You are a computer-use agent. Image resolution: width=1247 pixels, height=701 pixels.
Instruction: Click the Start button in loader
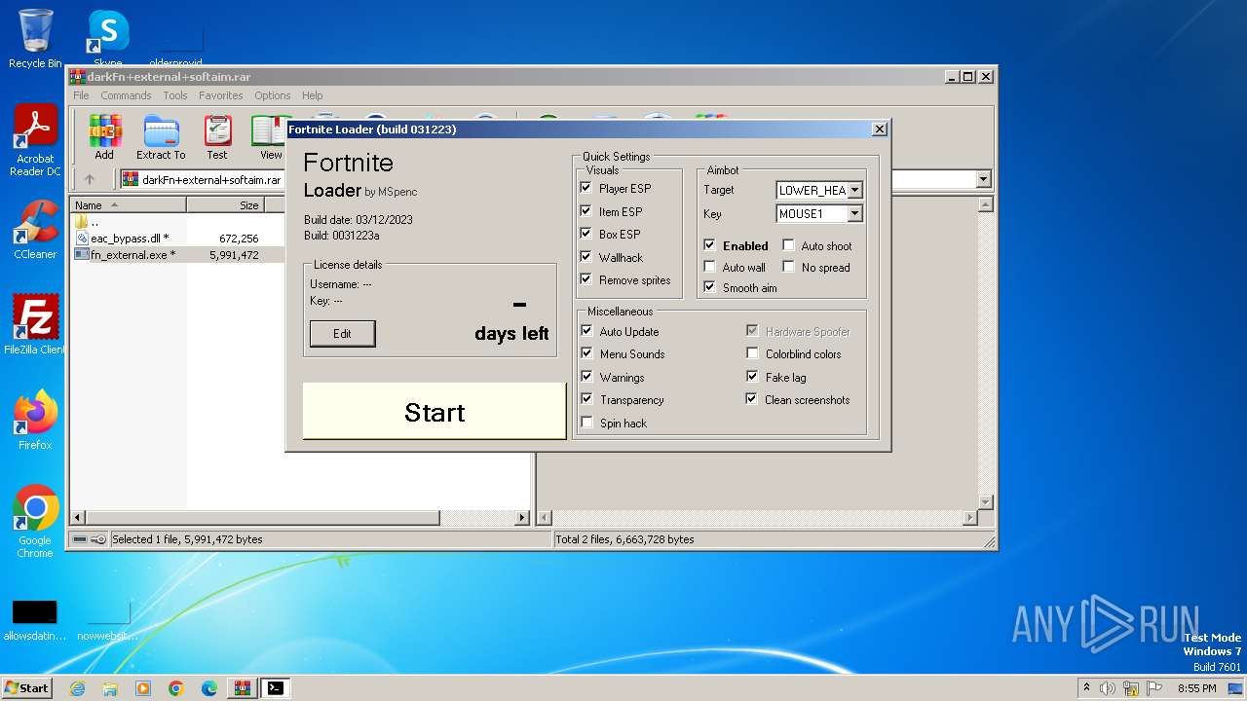[435, 412]
